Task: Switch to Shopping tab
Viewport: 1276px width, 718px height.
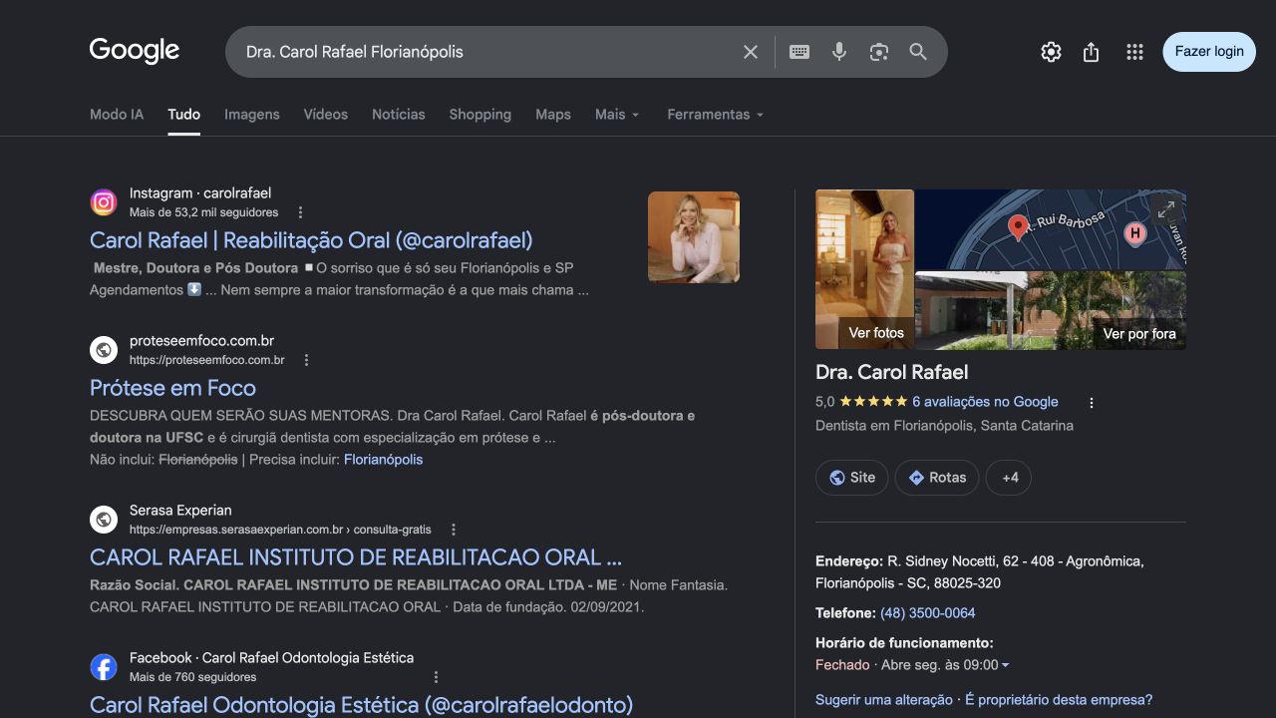Action: (x=480, y=115)
